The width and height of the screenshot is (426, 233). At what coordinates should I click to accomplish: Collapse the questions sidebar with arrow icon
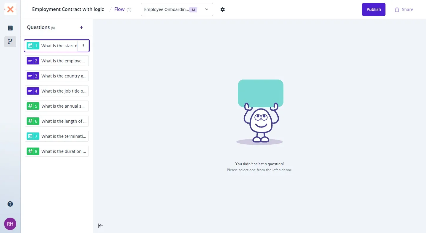[101, 226]
